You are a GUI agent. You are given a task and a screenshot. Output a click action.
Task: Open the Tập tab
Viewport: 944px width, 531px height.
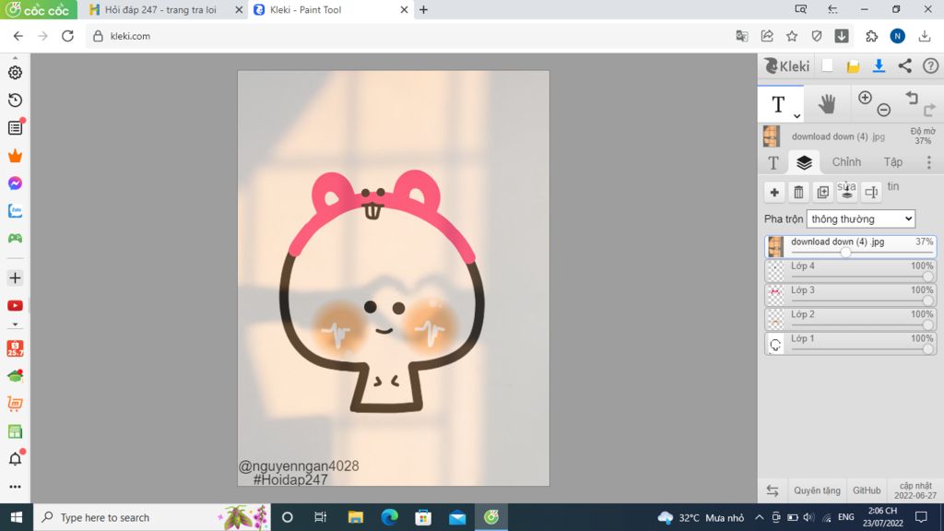pyautogui.click(x=892, y=162)
